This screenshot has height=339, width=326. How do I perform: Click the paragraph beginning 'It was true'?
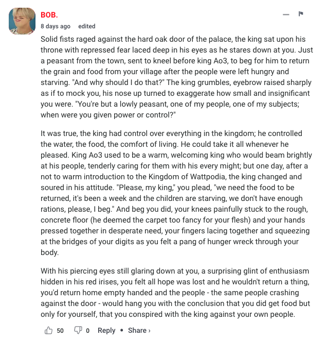176,193
